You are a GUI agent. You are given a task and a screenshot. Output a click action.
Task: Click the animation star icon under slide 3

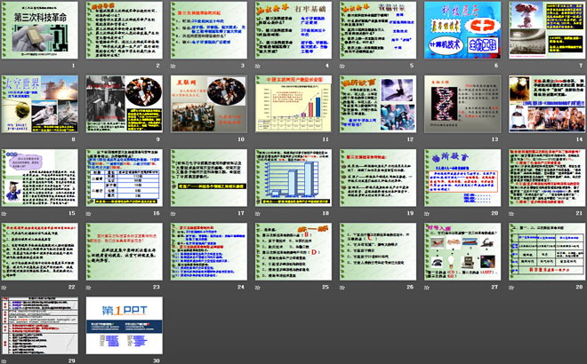tap(173, 66)
